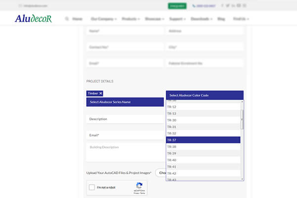Screen dimensions: 297x198
Task: Open the Our Company menu
Action: pos(103,19)
